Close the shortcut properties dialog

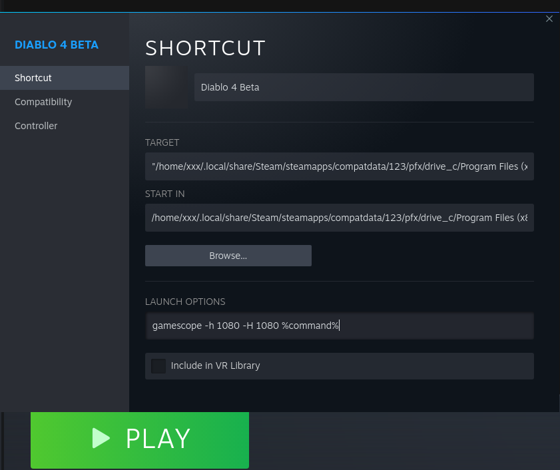point(549,19)
